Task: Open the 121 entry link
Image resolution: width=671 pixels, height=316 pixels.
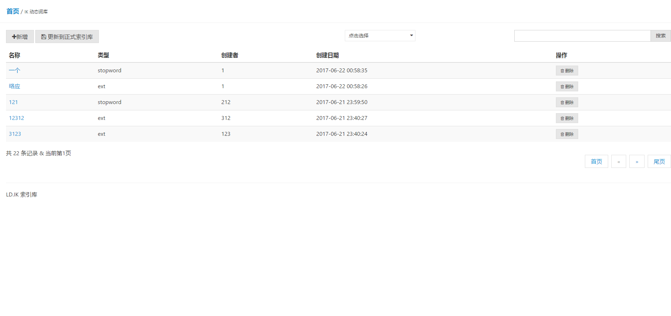Action: [13, 102]
